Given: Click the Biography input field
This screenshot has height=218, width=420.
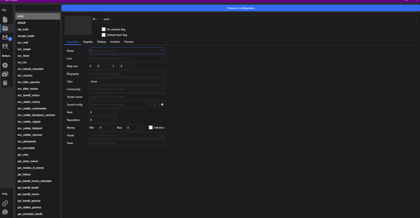Looking at the screenshot, I should [127, 74].
